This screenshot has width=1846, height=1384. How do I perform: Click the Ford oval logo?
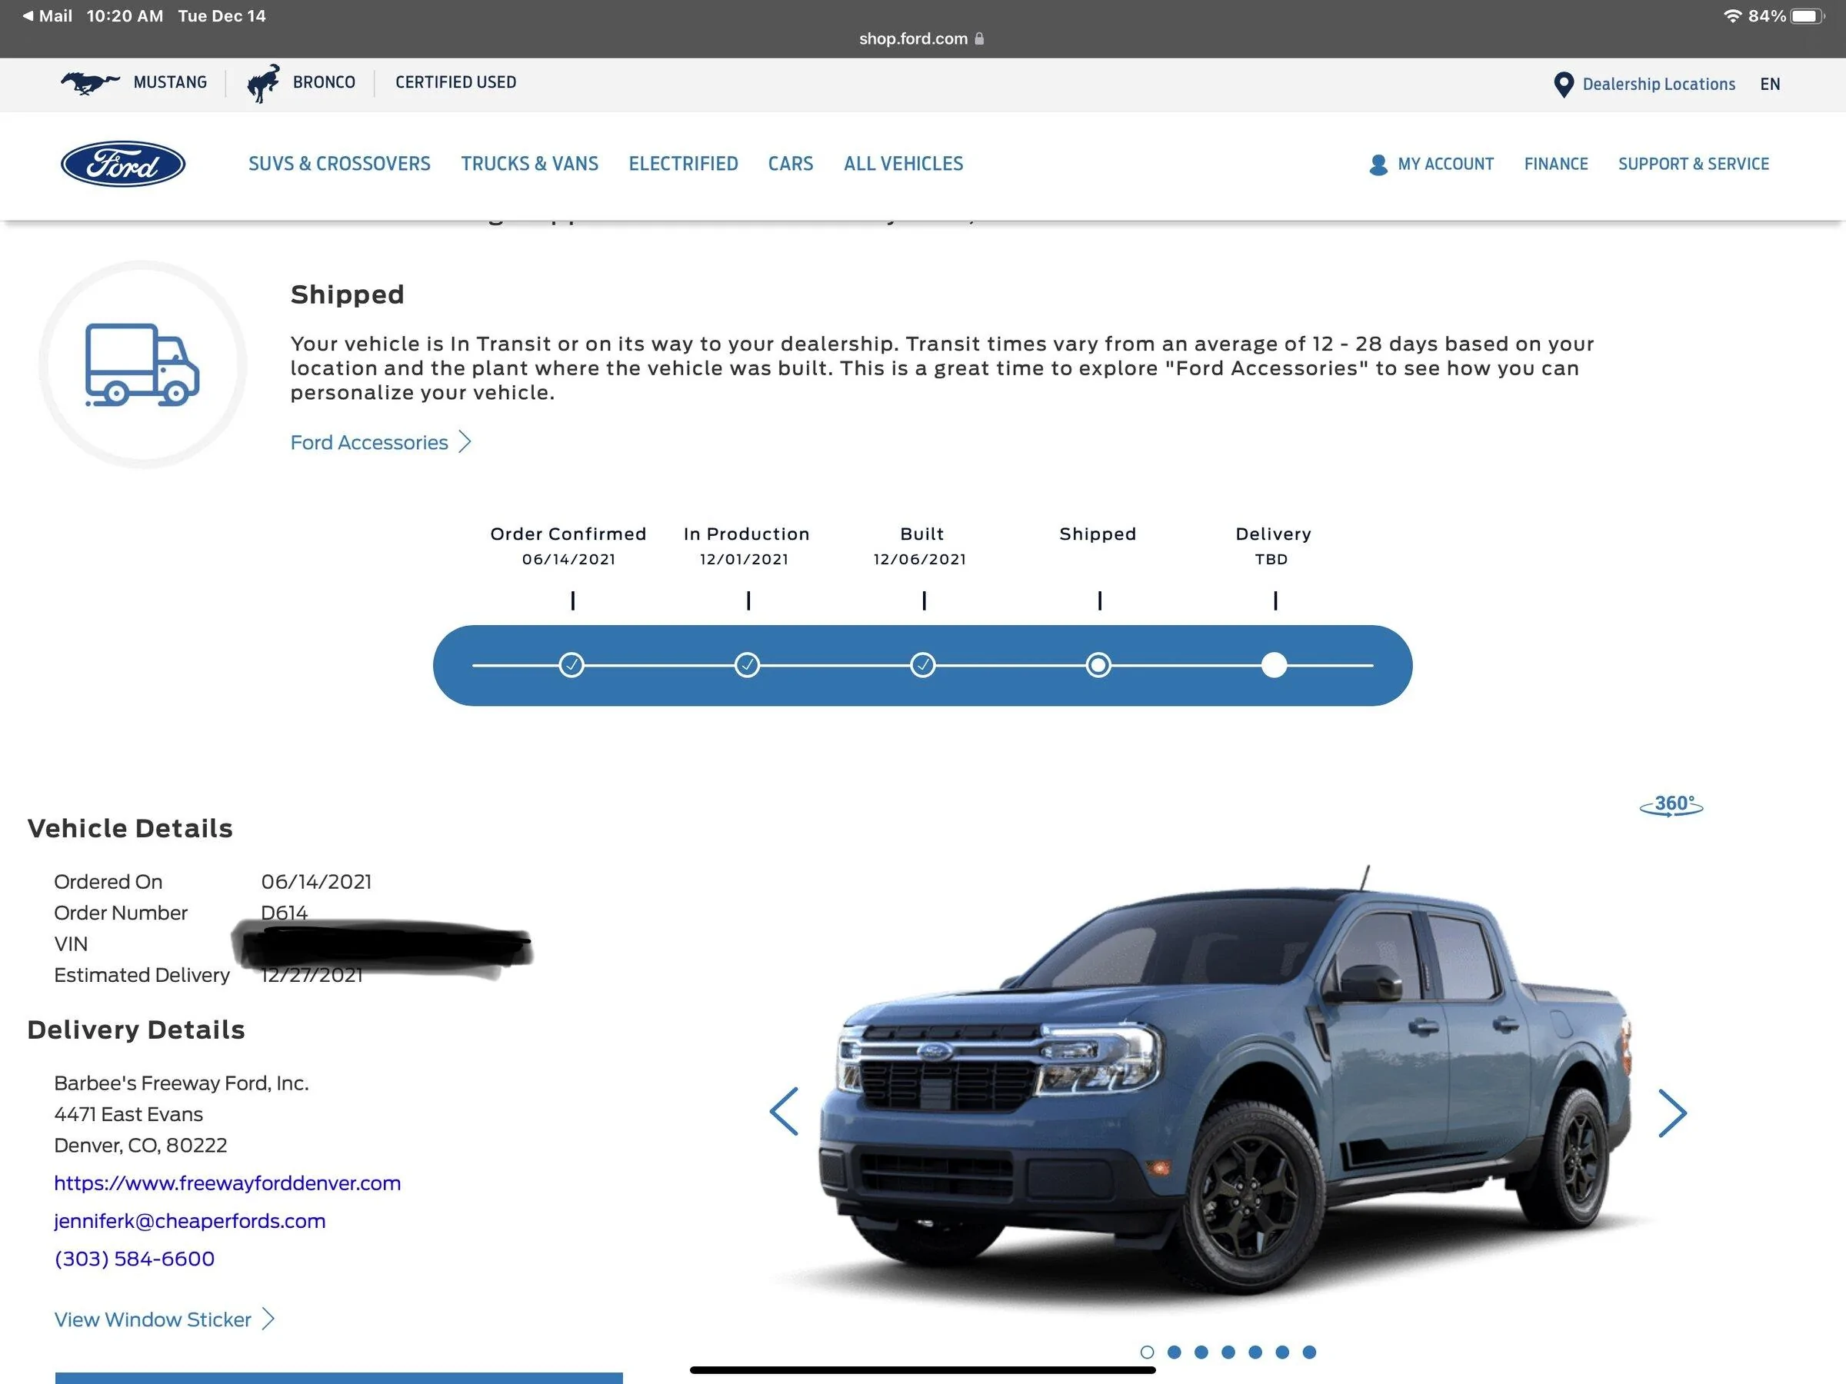click(x=124, y=164)
